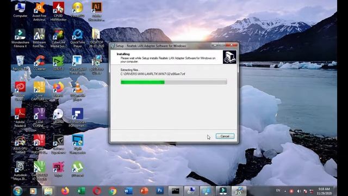The height and width of the screenshot is (196, 348).
Task: Open the Computer desktop icon
Action: (20, 10)
